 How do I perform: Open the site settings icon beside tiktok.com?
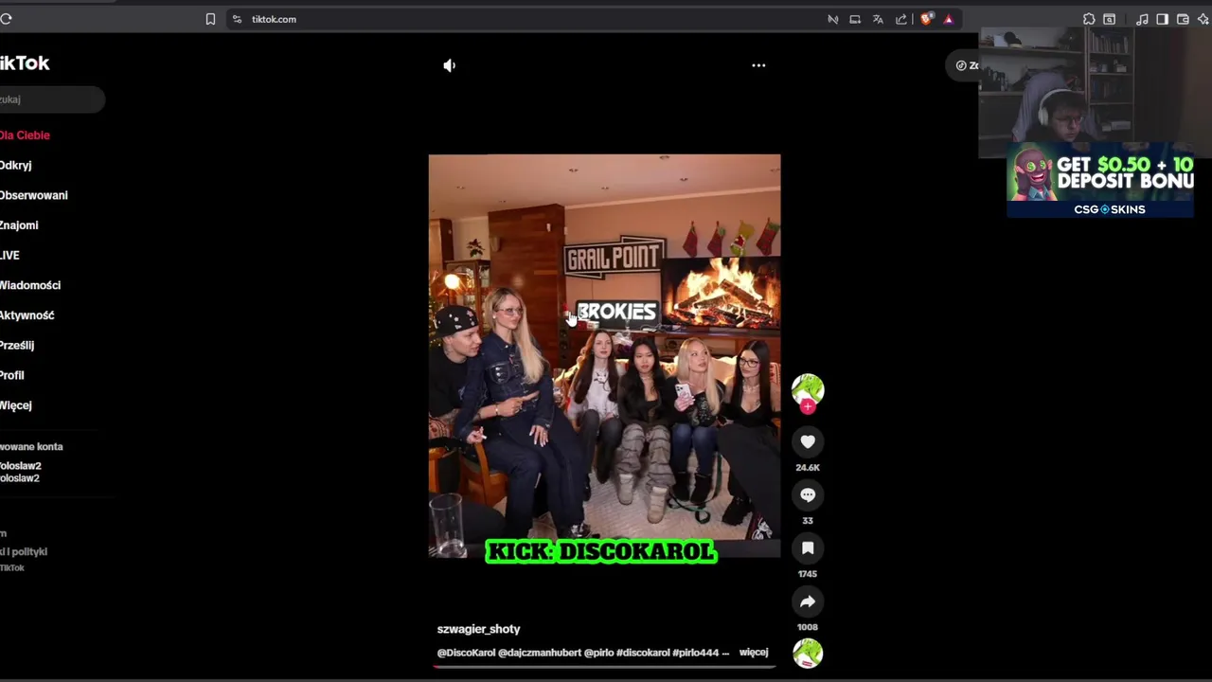(x=237, y=19)
